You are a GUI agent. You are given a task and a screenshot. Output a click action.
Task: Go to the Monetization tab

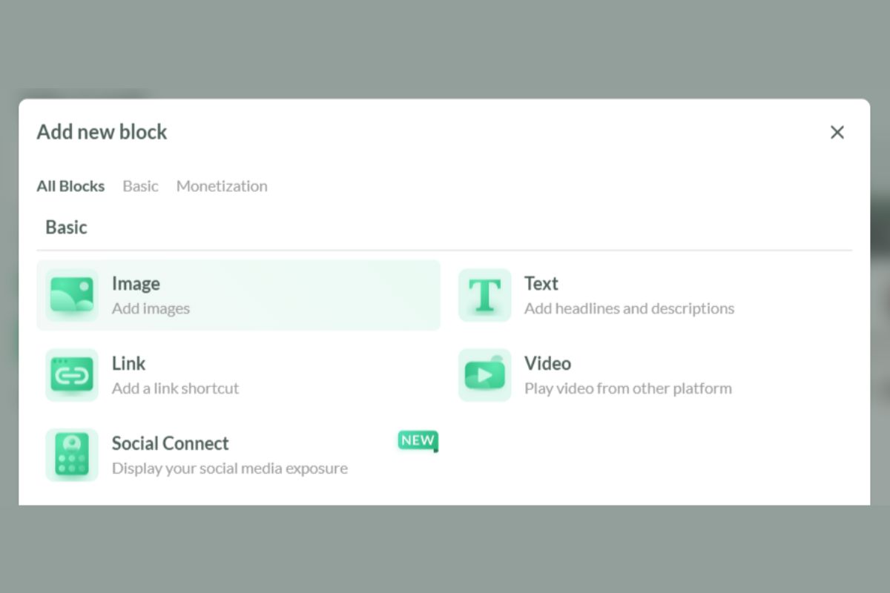pos(222,186)
